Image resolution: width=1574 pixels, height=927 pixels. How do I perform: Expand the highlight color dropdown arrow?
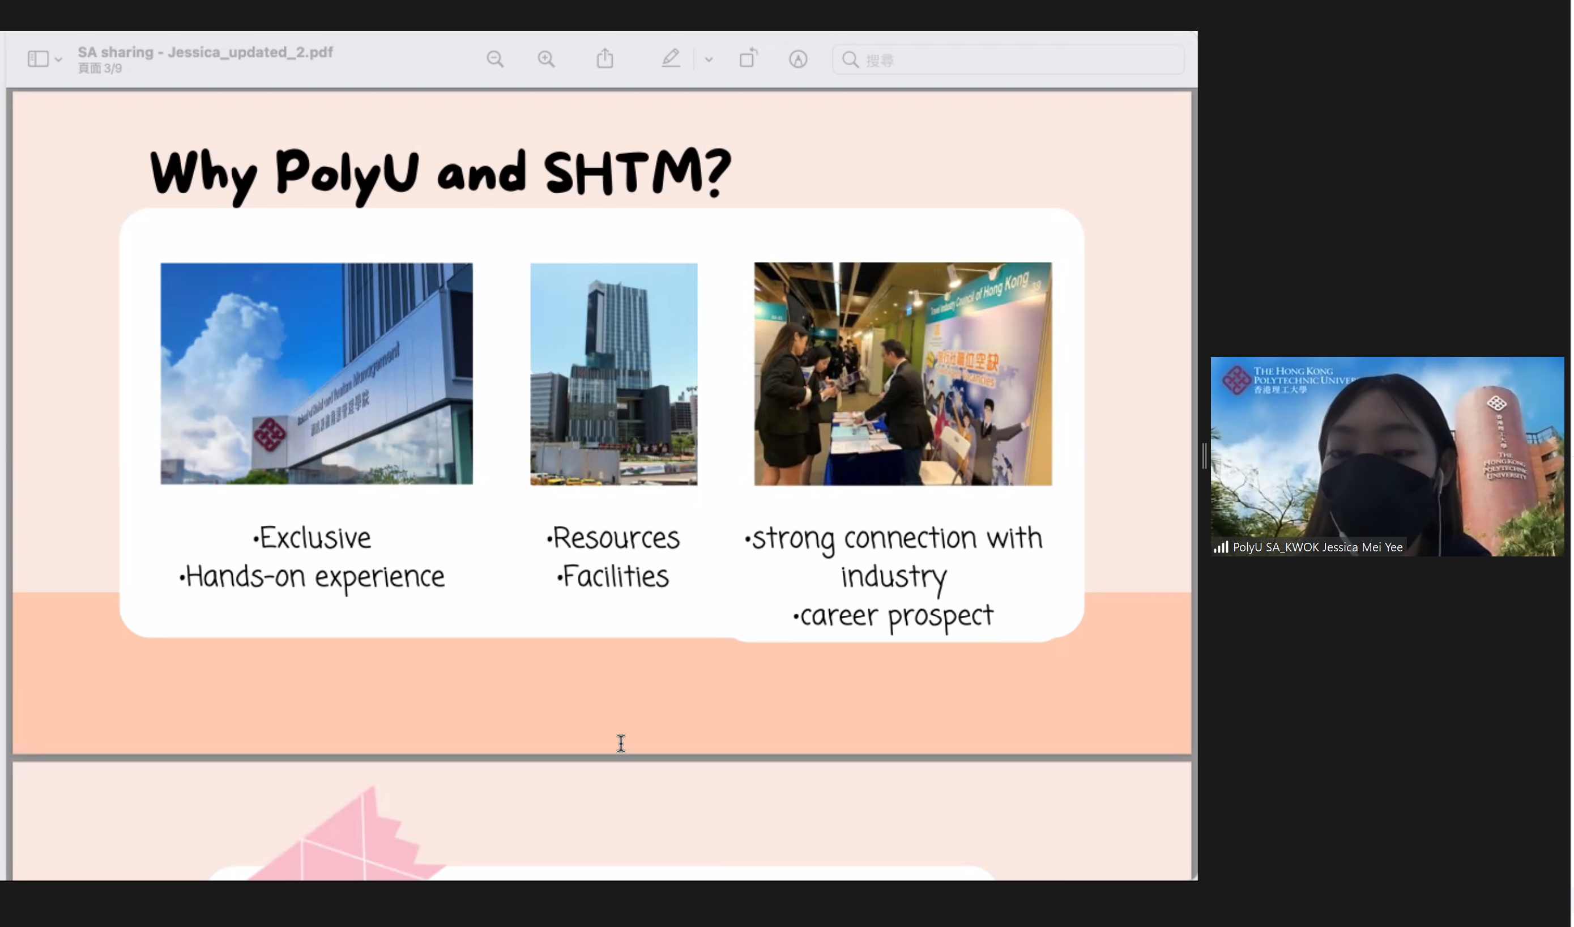coord(709,60)
